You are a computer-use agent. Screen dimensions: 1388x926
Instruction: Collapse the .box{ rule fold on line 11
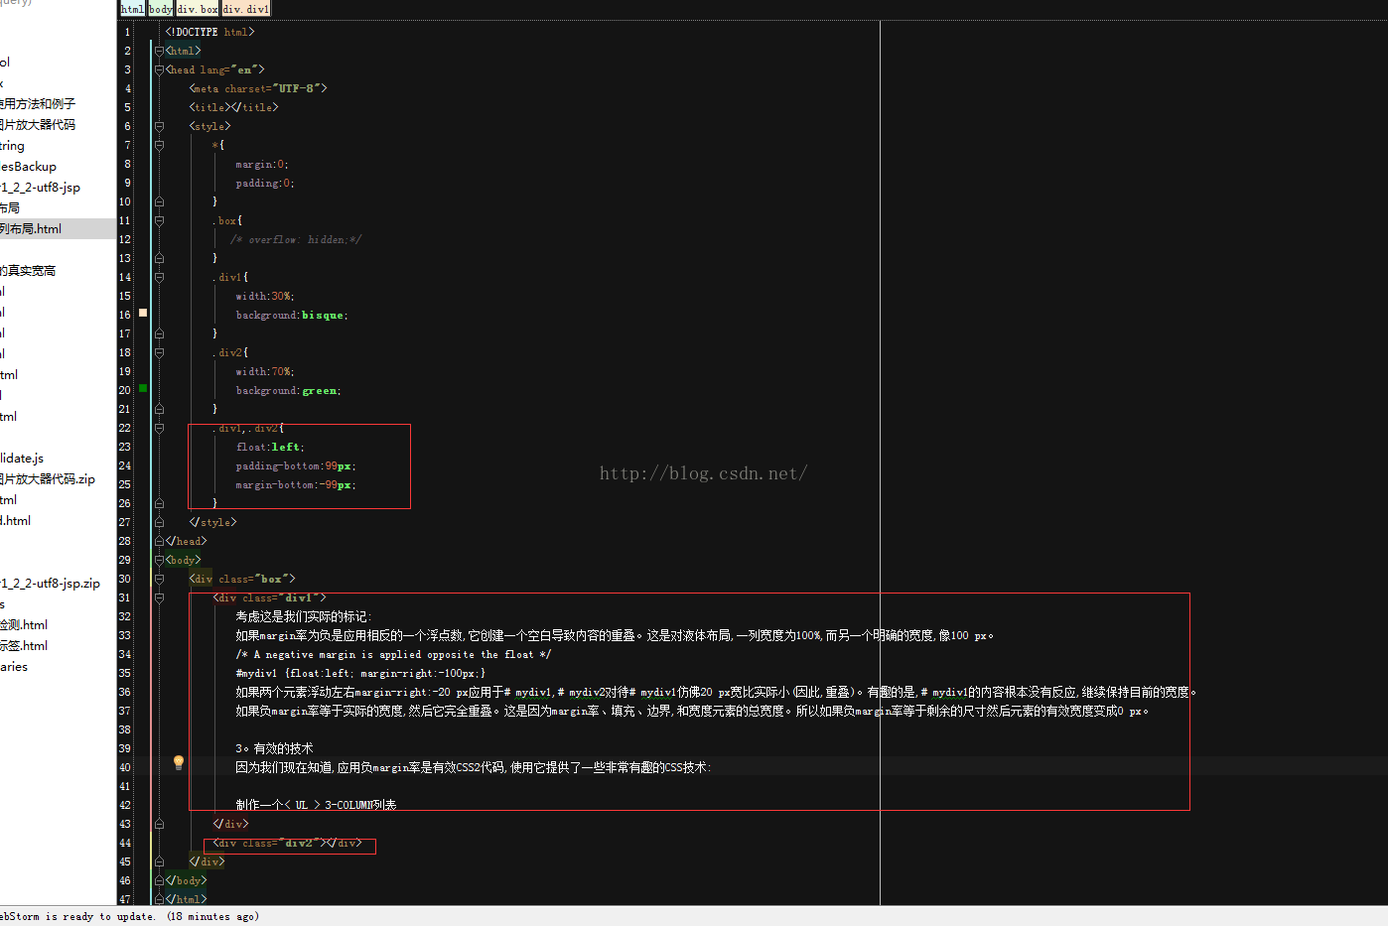(159, 220)
